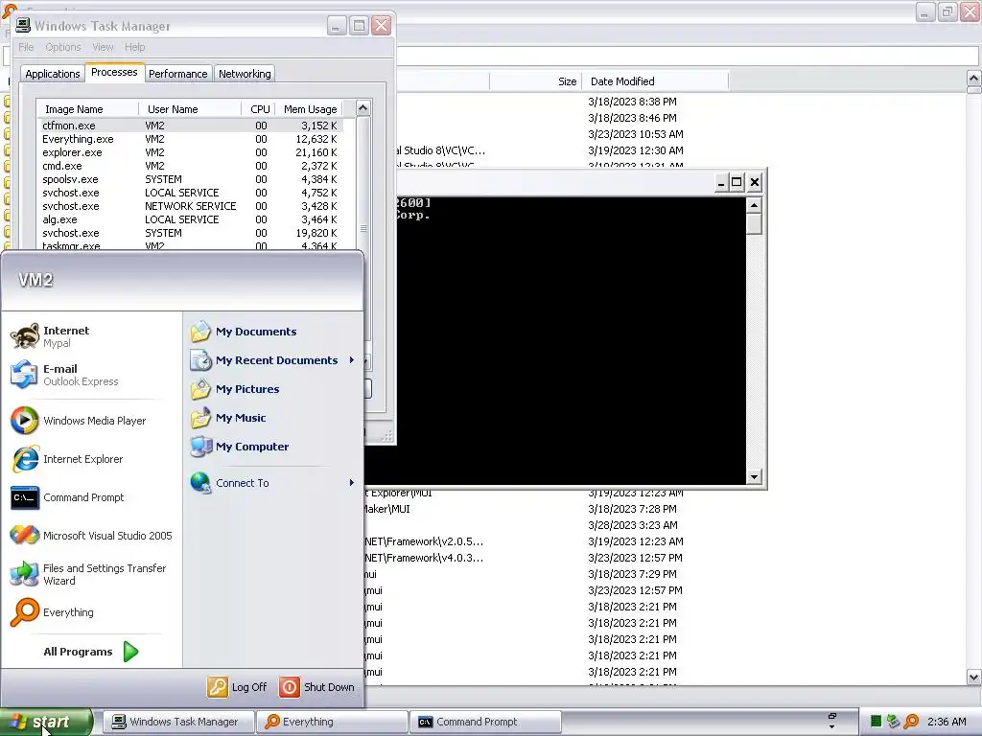Click the Shut Down power icon
Screen dimensions: 982x736
pyautogui.click(x=290, y=687)
